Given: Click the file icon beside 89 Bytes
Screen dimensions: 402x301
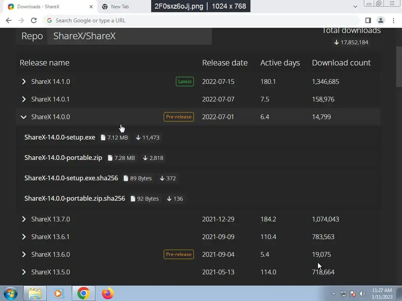Looking at the screenshot, I should 126,178.
